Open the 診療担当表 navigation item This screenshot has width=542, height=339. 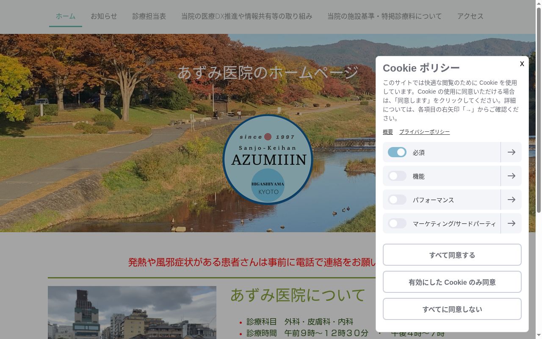[x=149, y=16]
